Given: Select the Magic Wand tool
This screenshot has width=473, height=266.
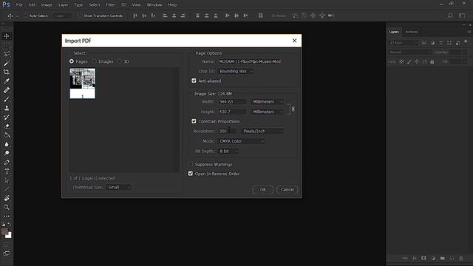Looking at the screenshot, I should tap(7, 63).
